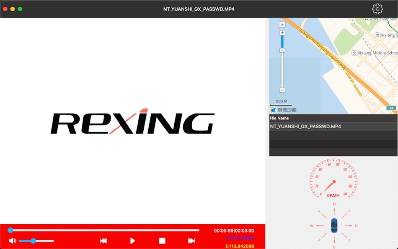Click the Amap logo on the map
The width and height of the screenshot is (398, 249).
283,110
